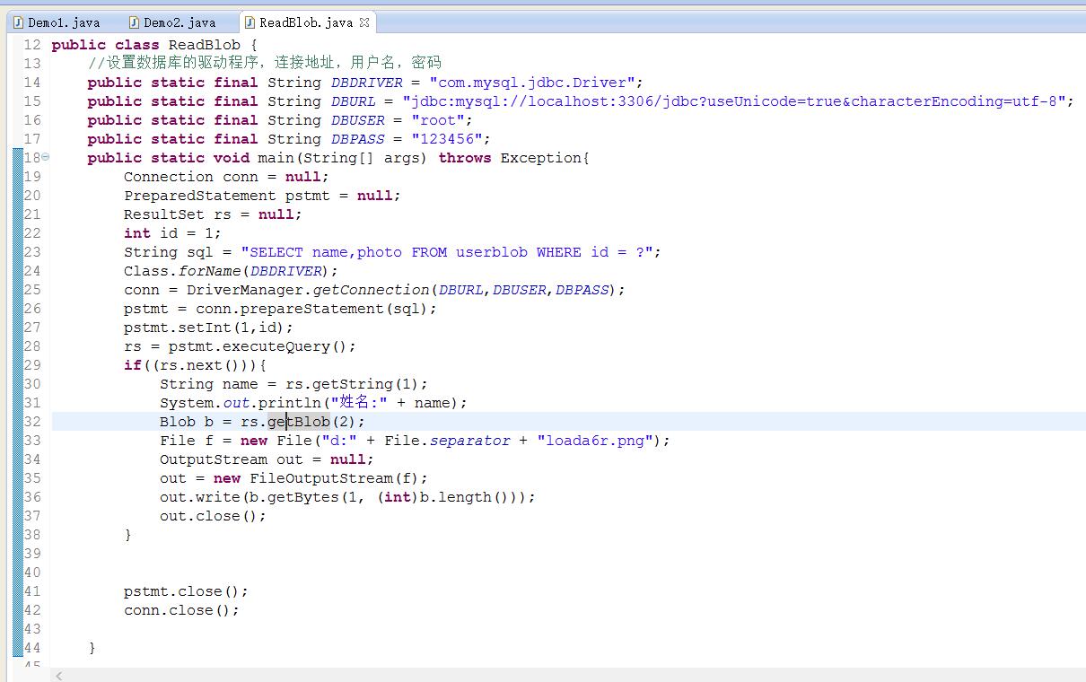The width and height of the screenshot is (1086, 682).
Task: Click "PreparedStatement" on line 20
Action: [200, 196]
